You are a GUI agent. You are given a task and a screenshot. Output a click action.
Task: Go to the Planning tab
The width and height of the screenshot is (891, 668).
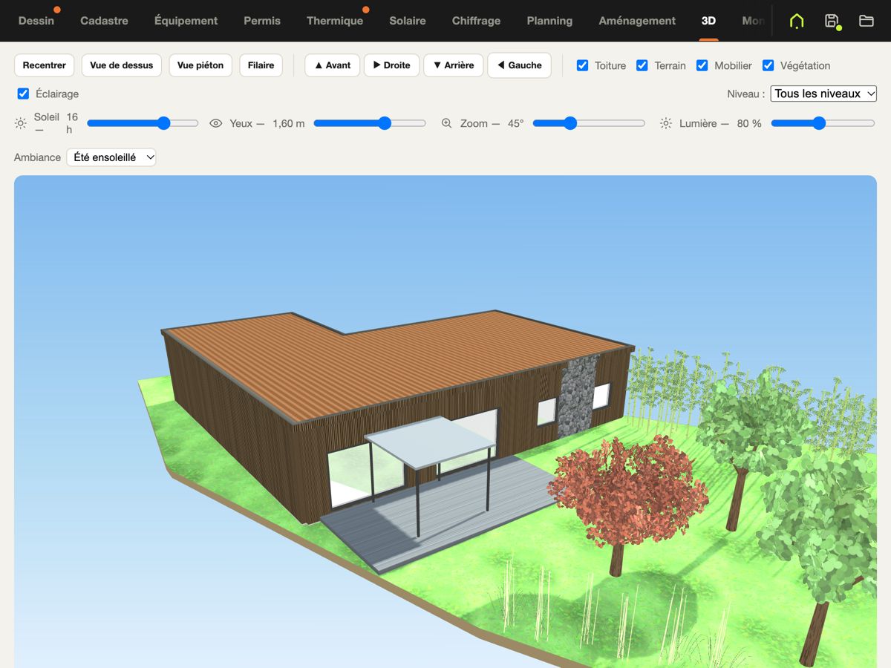tap(549, 21)
